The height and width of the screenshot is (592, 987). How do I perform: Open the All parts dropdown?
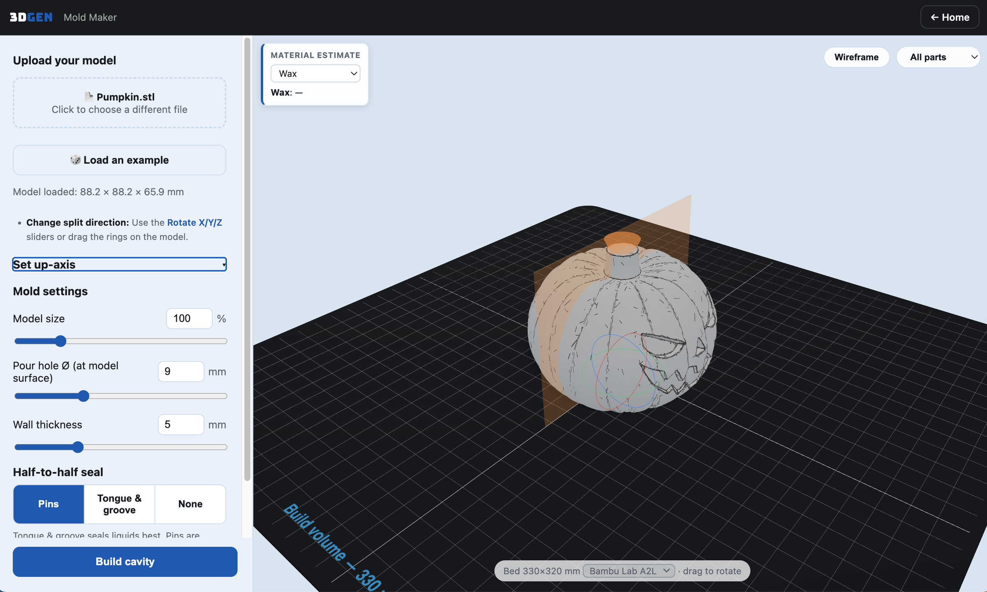[938, 57]
